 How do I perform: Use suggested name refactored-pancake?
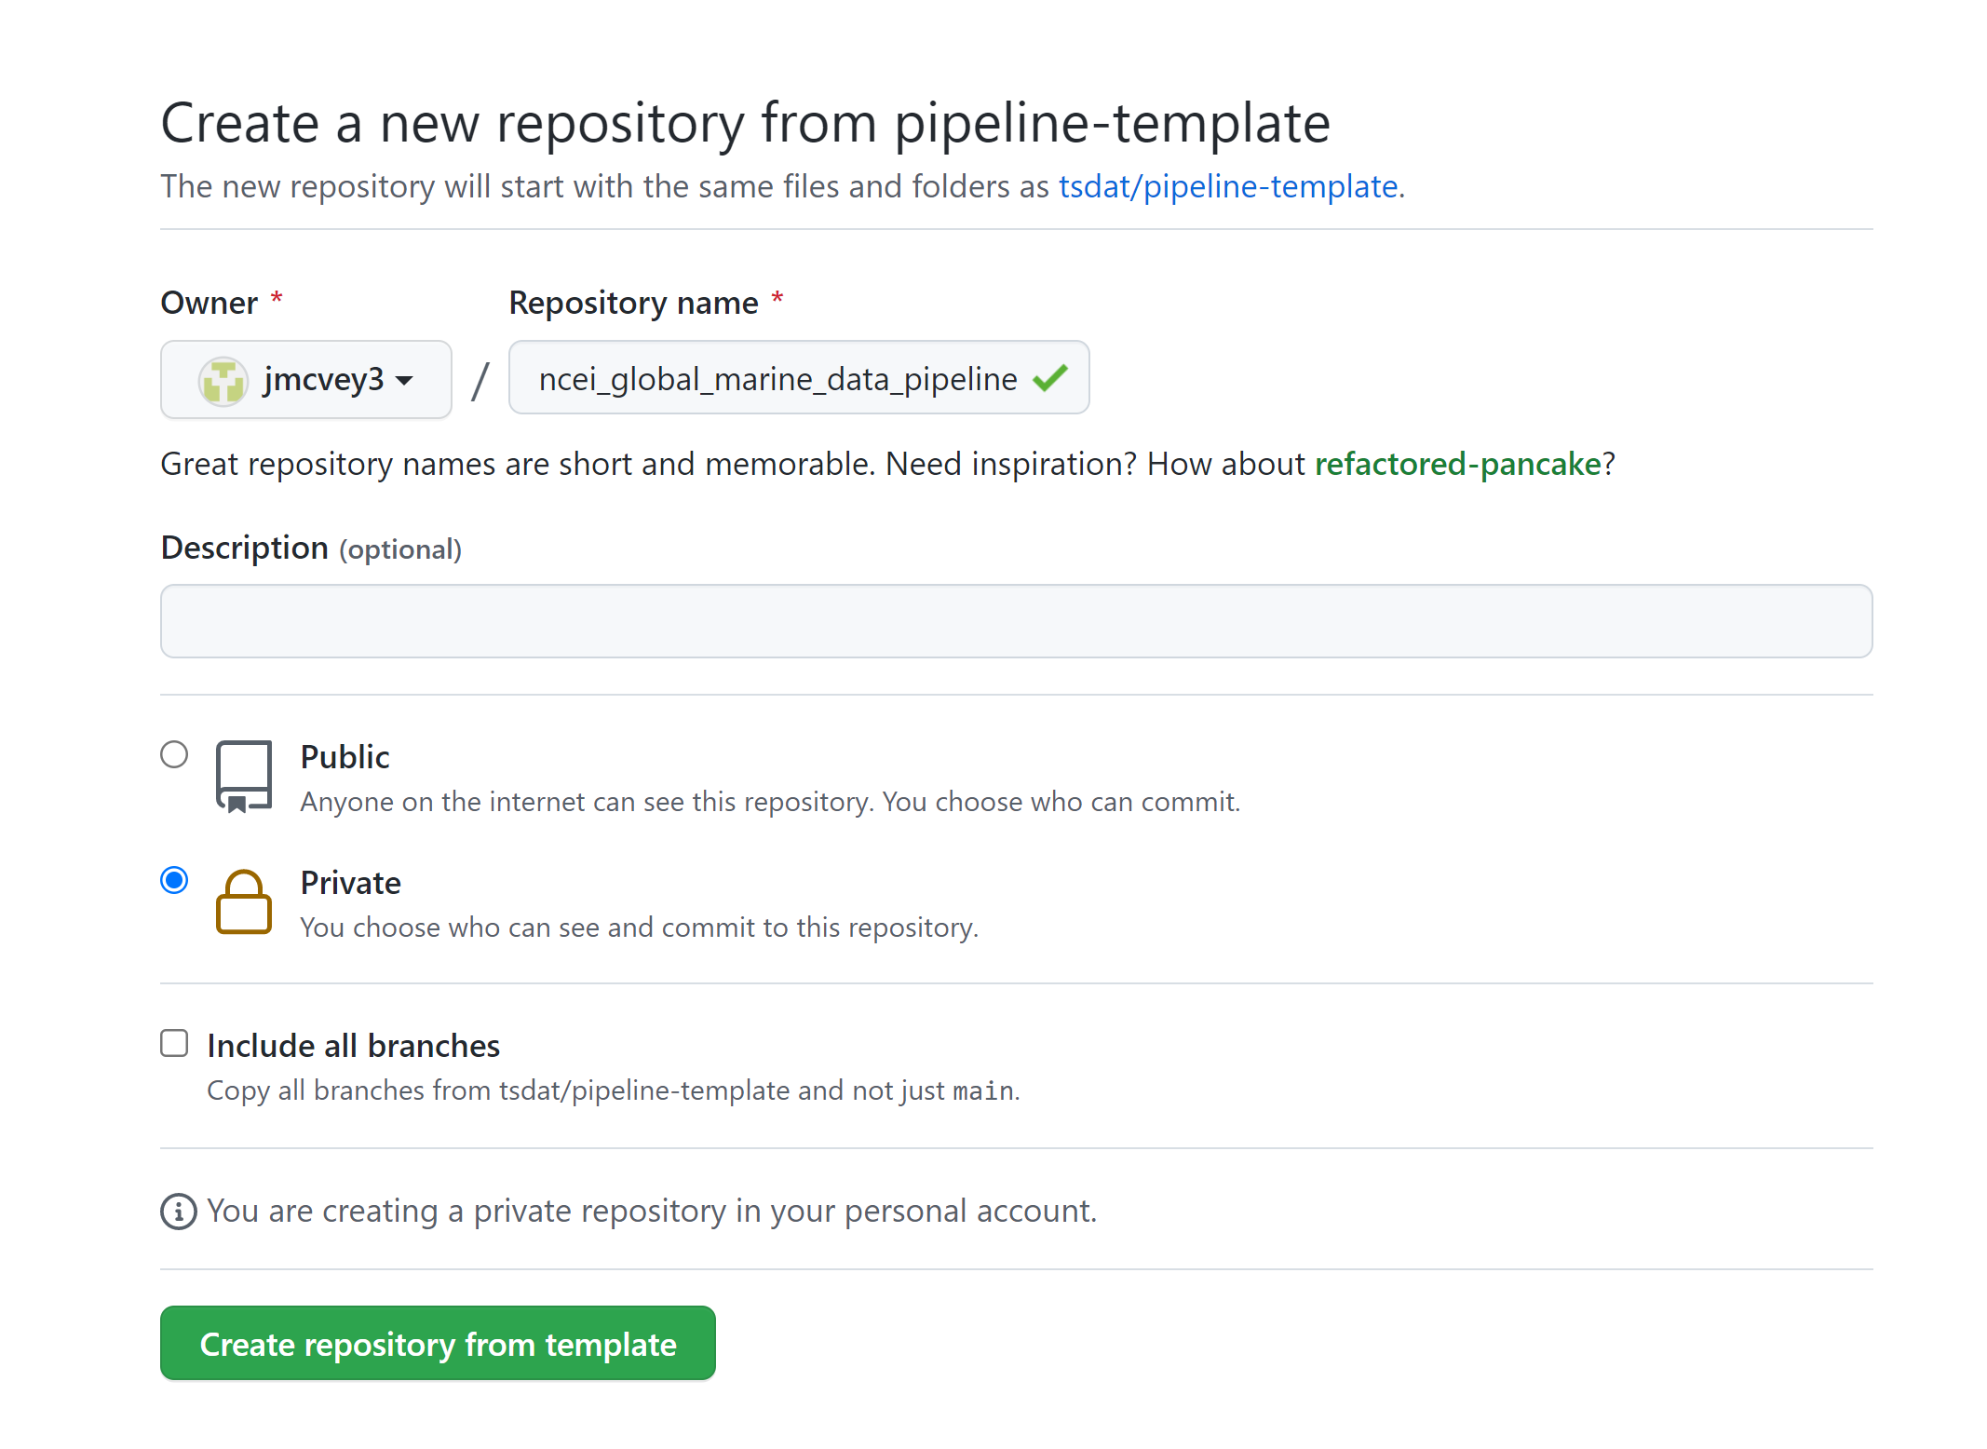1457,464
